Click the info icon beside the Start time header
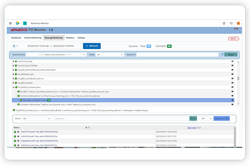 [197, 128]
